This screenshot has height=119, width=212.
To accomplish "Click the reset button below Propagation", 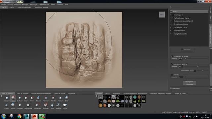I will tap(189, 85).
